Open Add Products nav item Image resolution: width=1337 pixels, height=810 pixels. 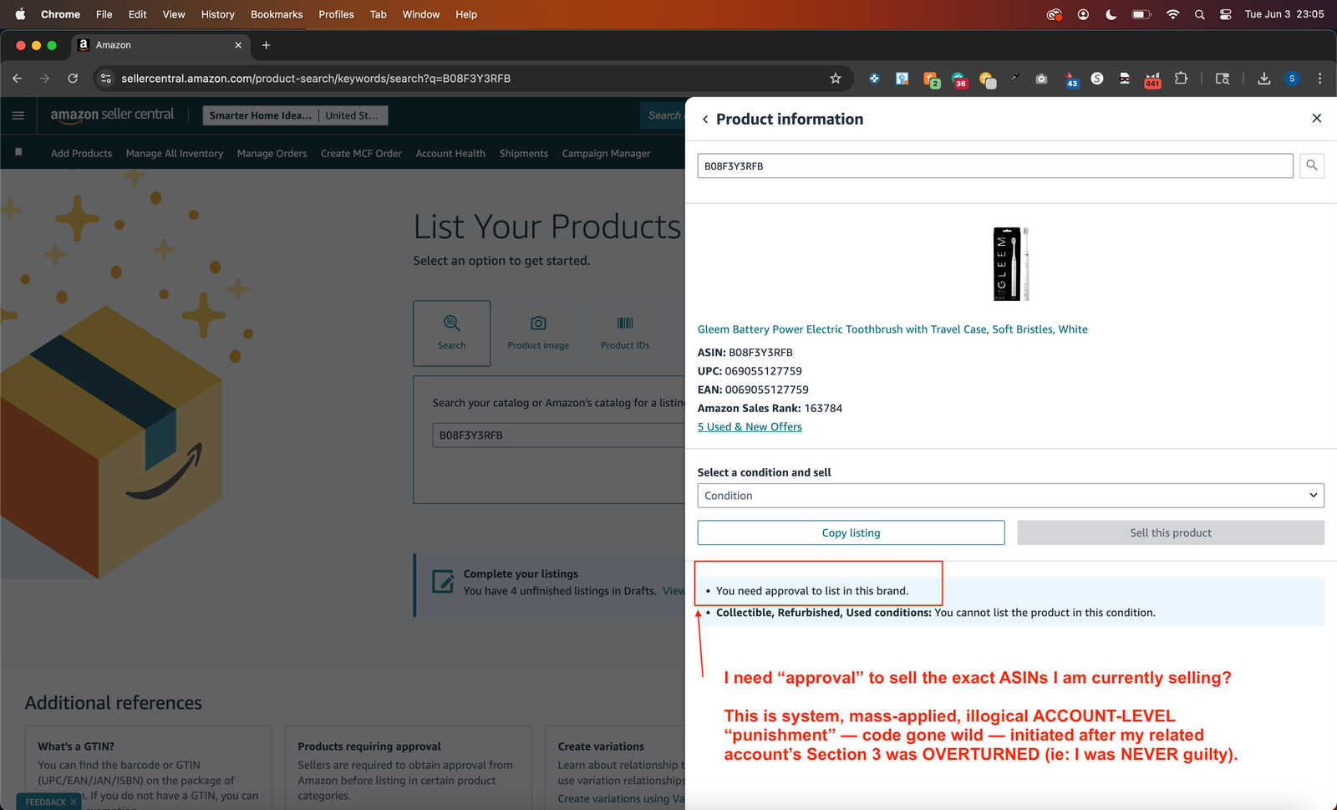pyautogui.click(x=81, y=154)
